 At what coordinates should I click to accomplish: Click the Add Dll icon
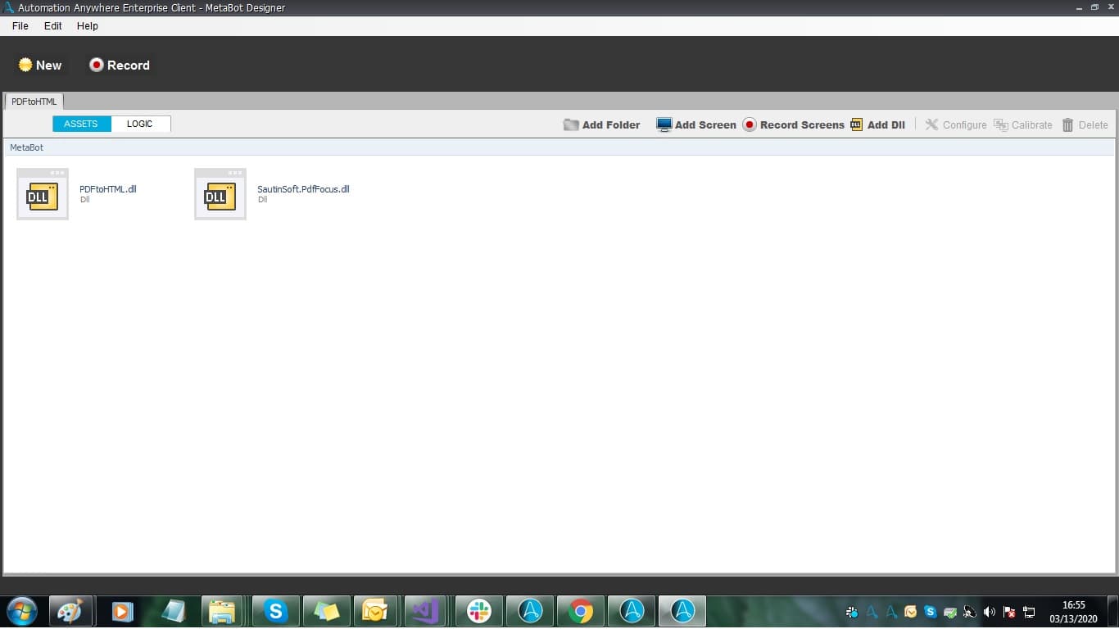click(x=857, y=125)
